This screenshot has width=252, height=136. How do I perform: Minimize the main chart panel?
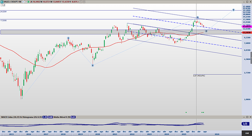244,2
